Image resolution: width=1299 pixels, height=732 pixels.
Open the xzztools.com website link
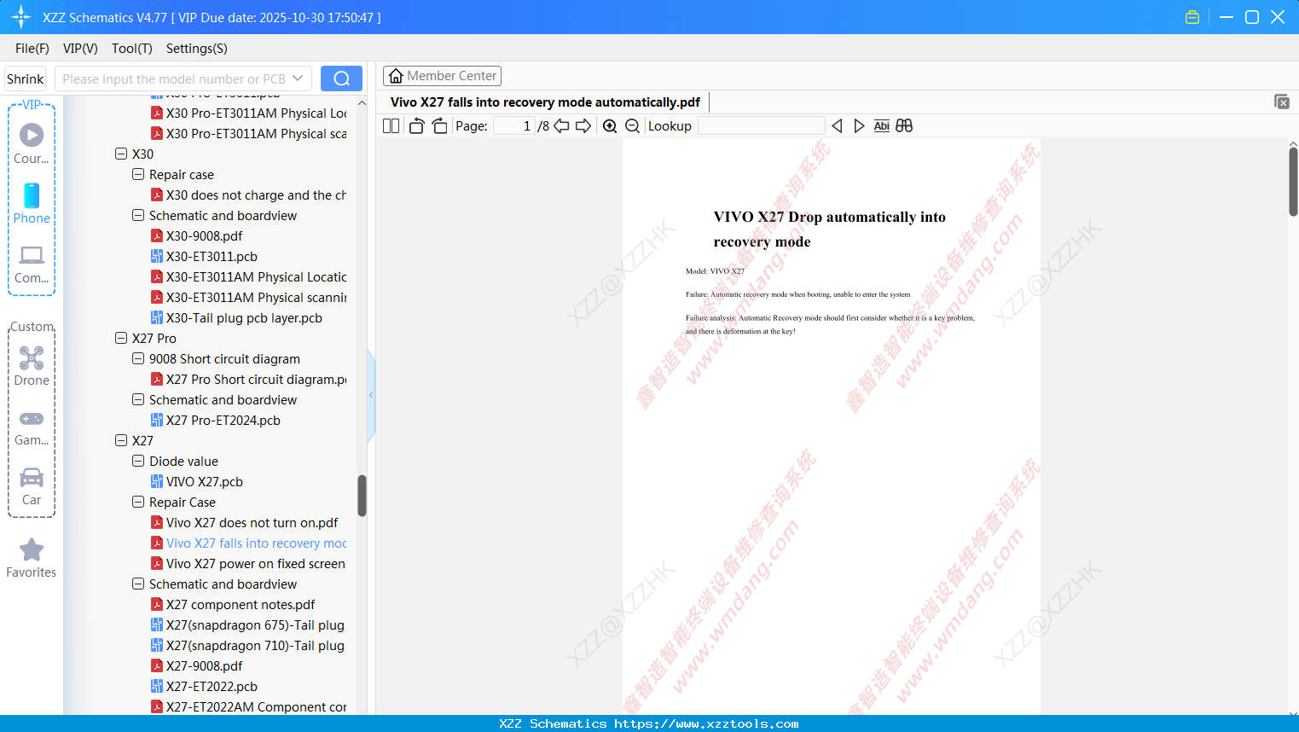tap(706, 723)
